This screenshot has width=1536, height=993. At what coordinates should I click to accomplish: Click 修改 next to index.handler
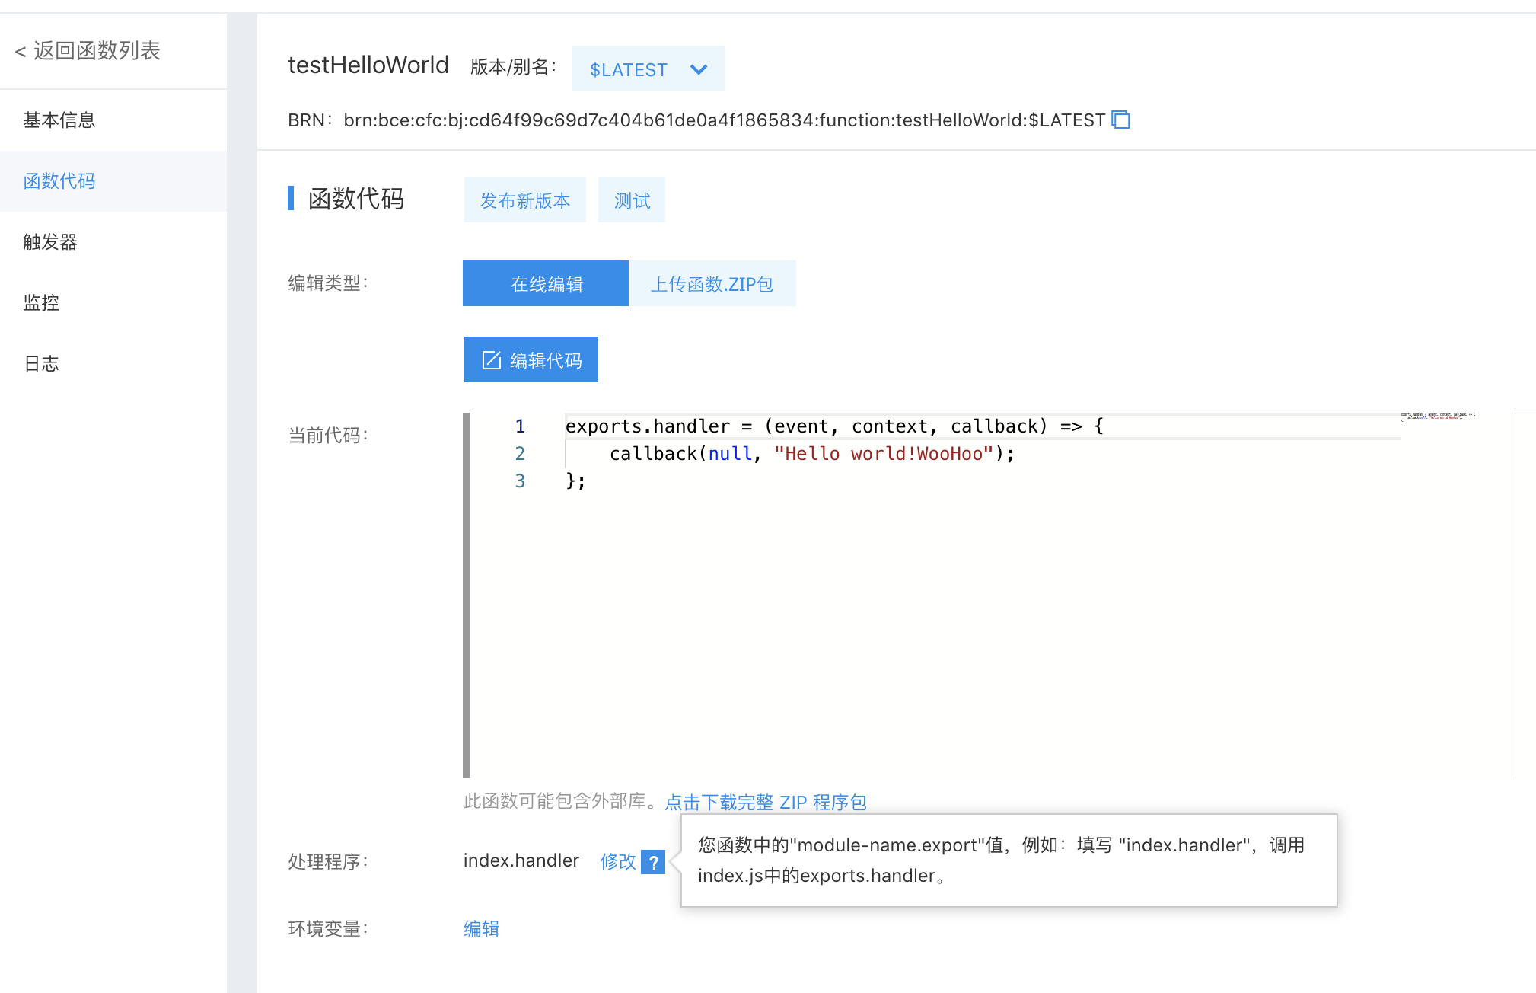click(617, 861)
